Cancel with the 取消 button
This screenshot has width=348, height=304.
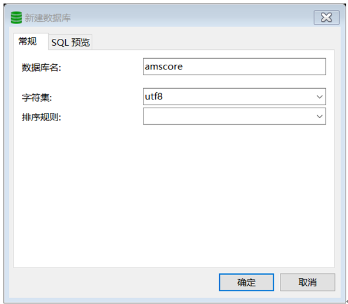click(x=307, y=282)
